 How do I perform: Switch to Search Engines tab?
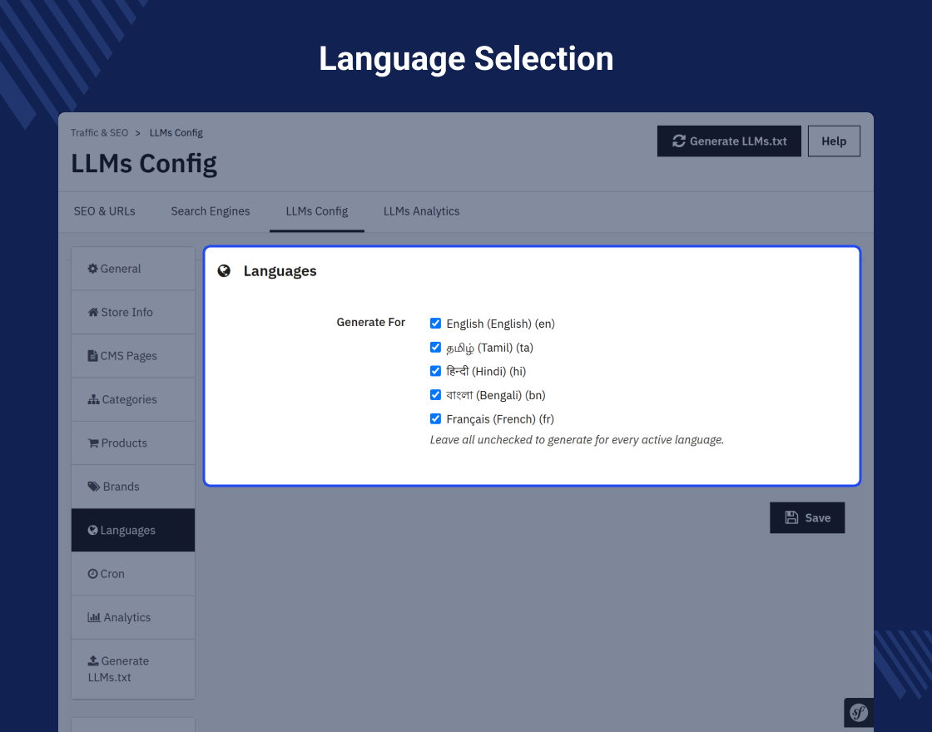(211, 211)
